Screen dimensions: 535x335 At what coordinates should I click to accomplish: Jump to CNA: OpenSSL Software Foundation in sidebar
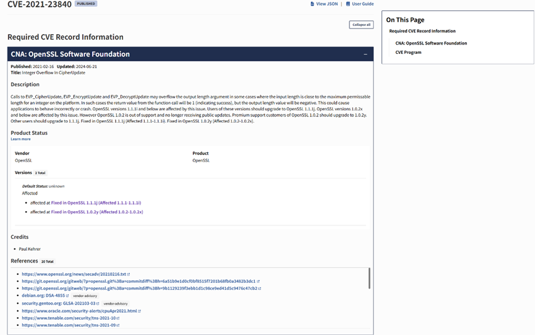[431, 43]
